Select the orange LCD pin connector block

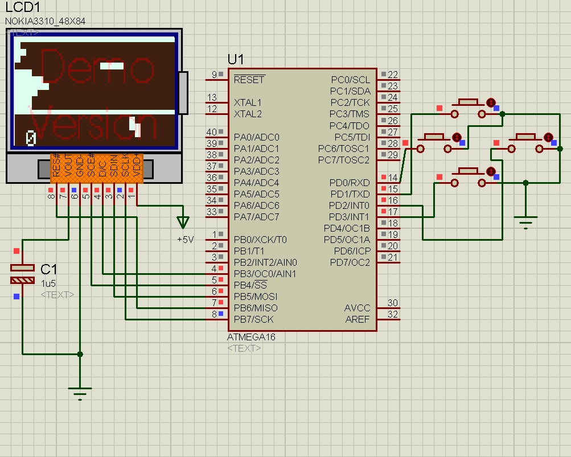(97, 167)
